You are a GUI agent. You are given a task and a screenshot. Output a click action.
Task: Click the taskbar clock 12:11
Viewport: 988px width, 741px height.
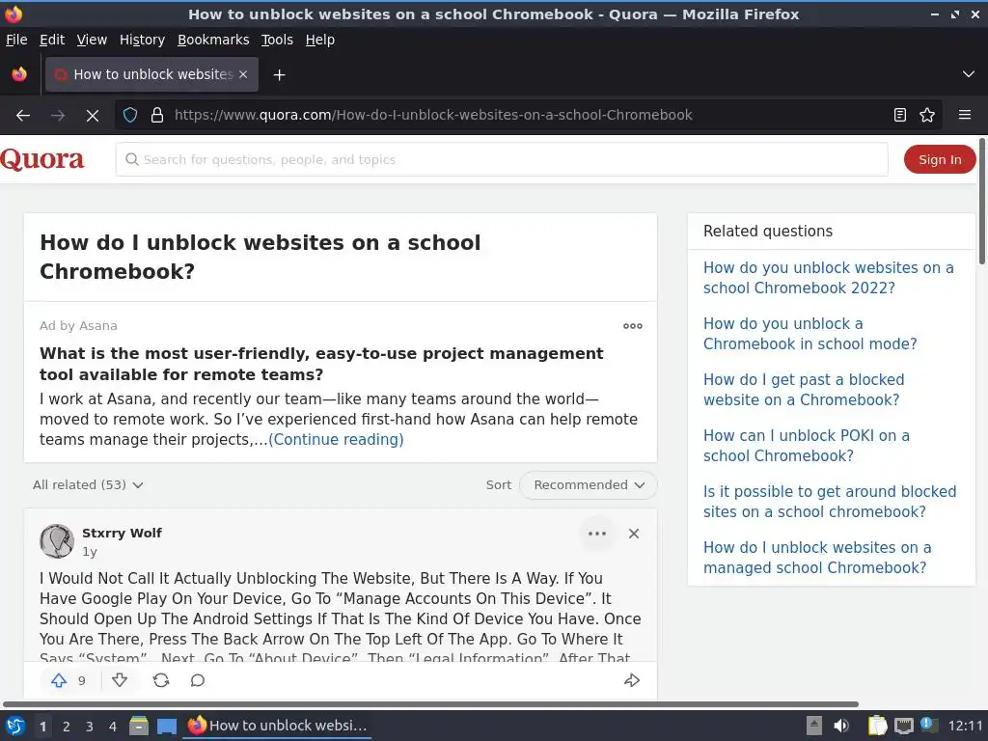tap(965, 726)
